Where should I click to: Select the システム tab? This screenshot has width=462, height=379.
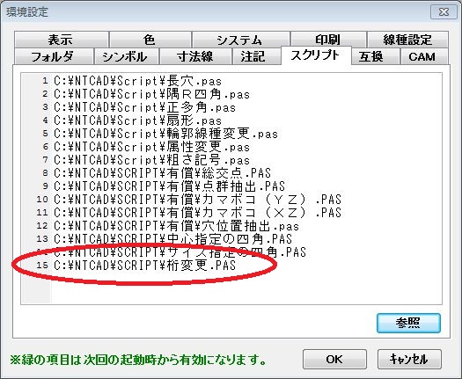pos(240,40)
